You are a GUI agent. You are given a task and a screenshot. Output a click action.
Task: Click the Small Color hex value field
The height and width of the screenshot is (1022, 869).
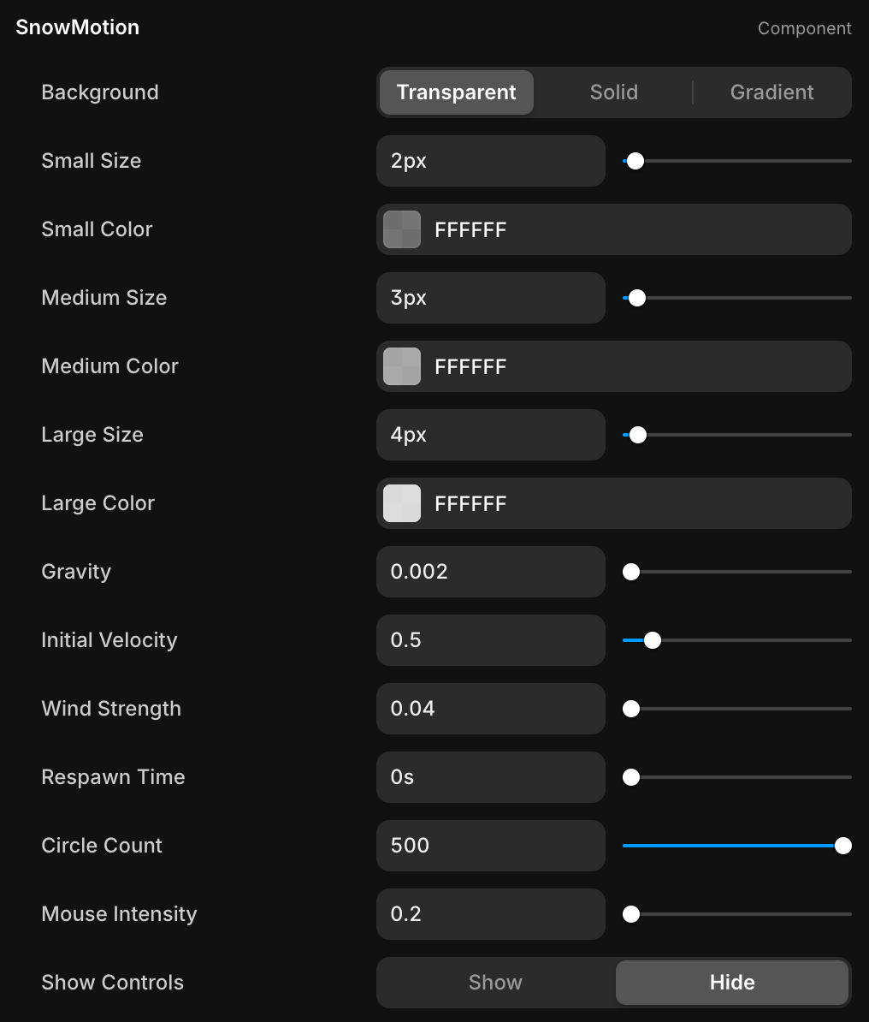[633, 229]
